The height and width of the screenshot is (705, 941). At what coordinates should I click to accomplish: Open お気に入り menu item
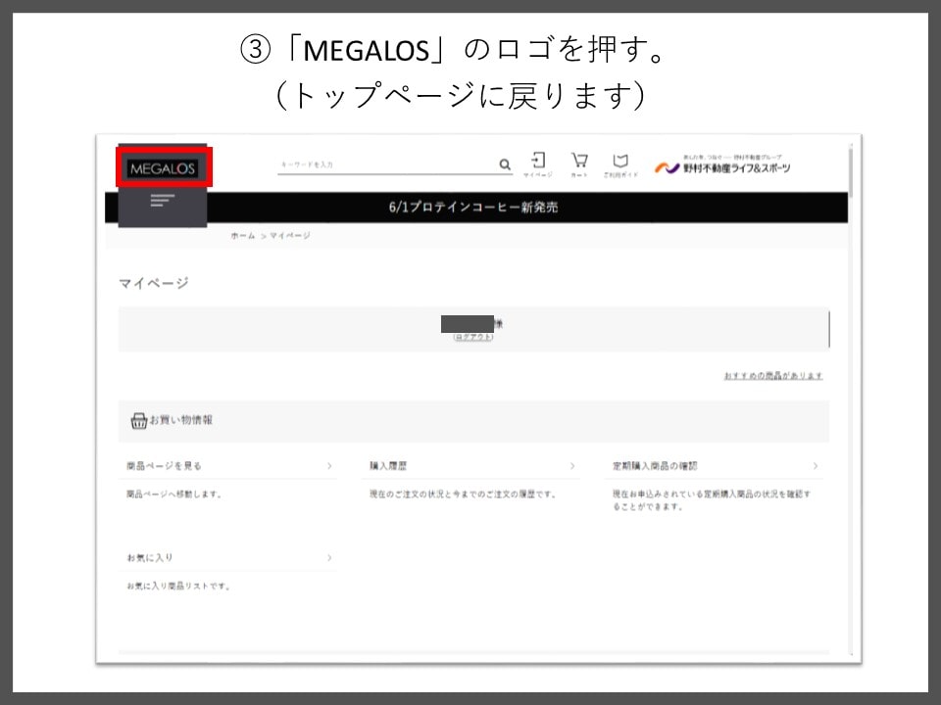tap(150, 557)
